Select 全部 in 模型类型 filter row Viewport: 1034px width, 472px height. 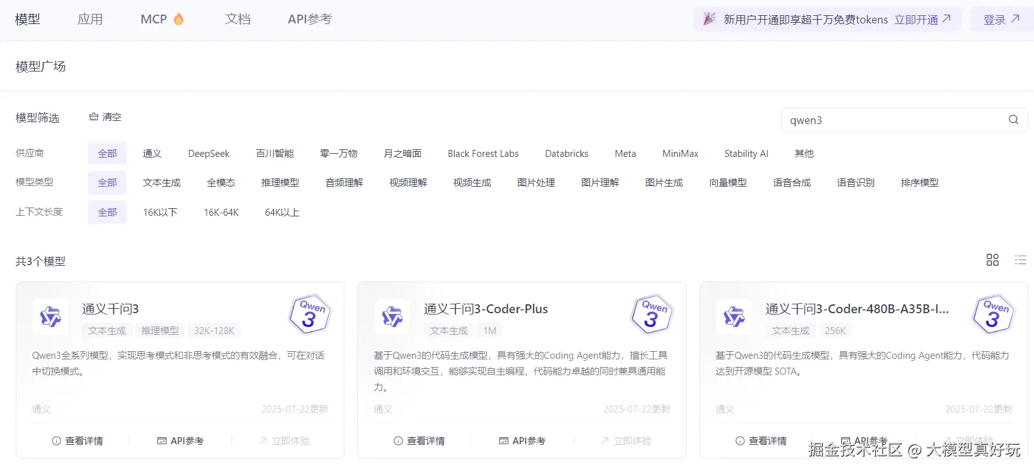point(108,183)
